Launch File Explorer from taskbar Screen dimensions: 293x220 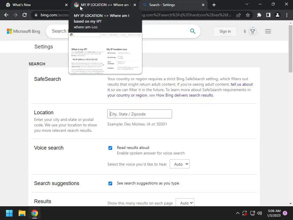22,213
